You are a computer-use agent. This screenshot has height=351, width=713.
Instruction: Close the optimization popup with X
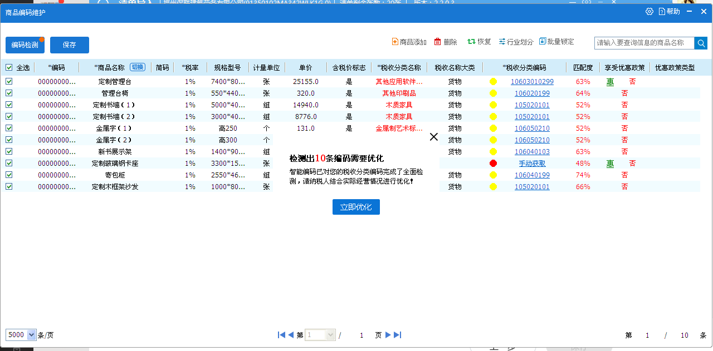(x=434, y=137)
